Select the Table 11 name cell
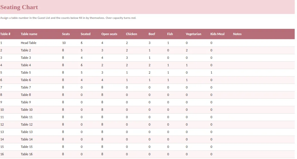297x159 pixels. point(27,117)
